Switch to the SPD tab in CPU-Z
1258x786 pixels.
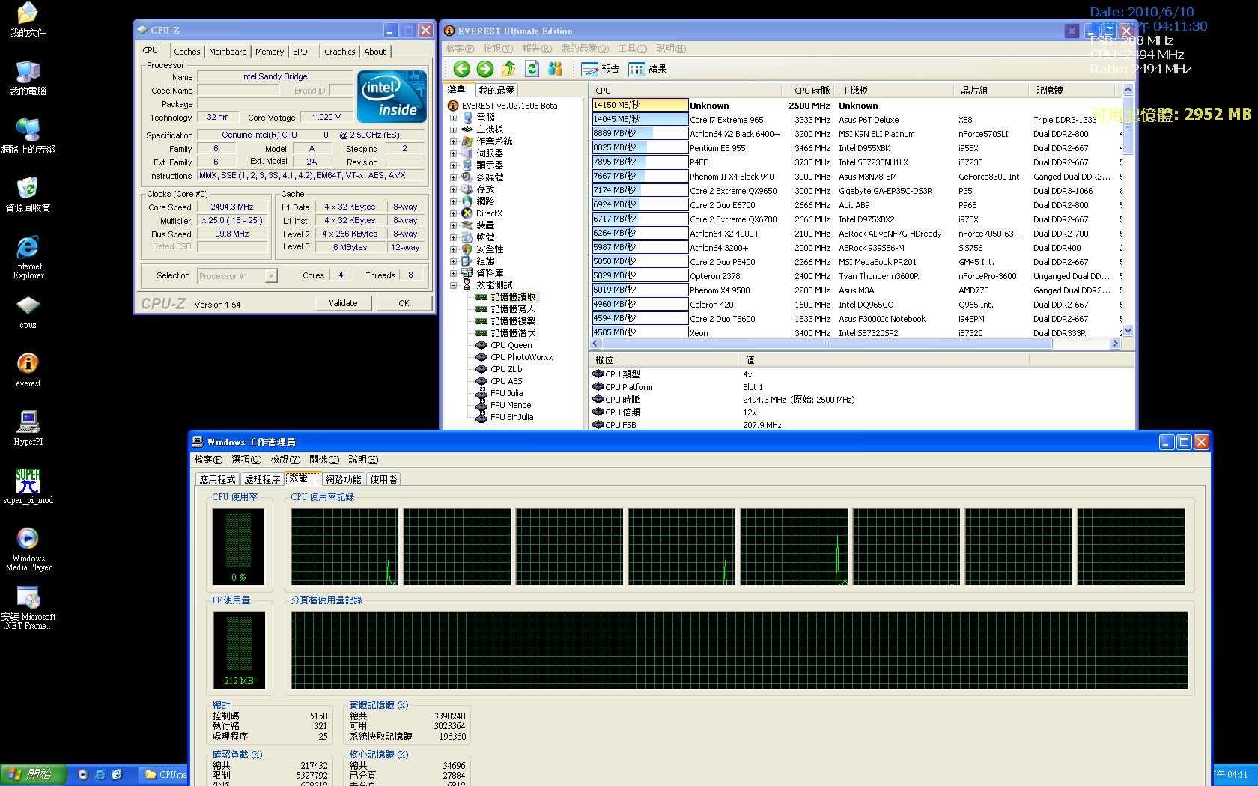tap(302, 51)
